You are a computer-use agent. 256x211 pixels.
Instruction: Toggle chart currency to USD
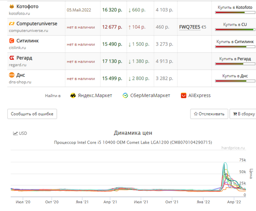(x=20, y=133)
